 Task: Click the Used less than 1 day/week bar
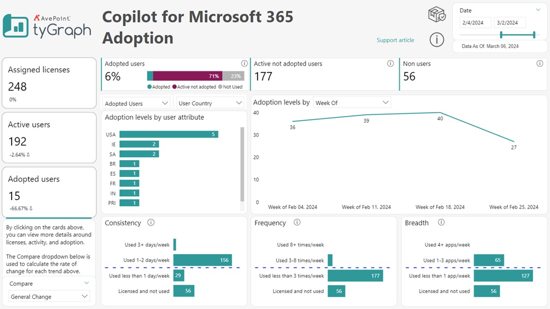179,276
